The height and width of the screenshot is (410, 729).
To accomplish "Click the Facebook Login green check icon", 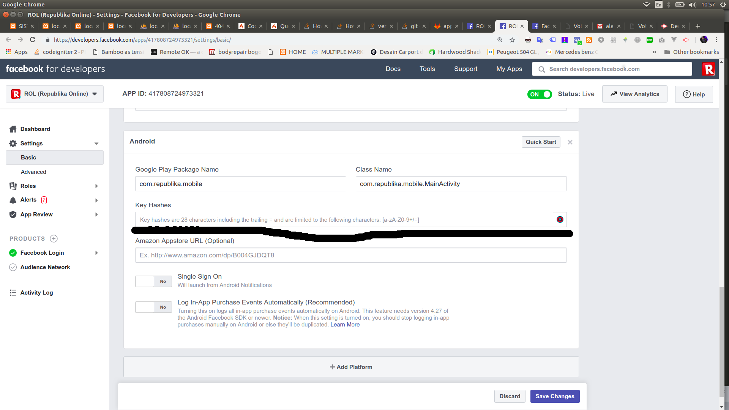I will [13, 253].
